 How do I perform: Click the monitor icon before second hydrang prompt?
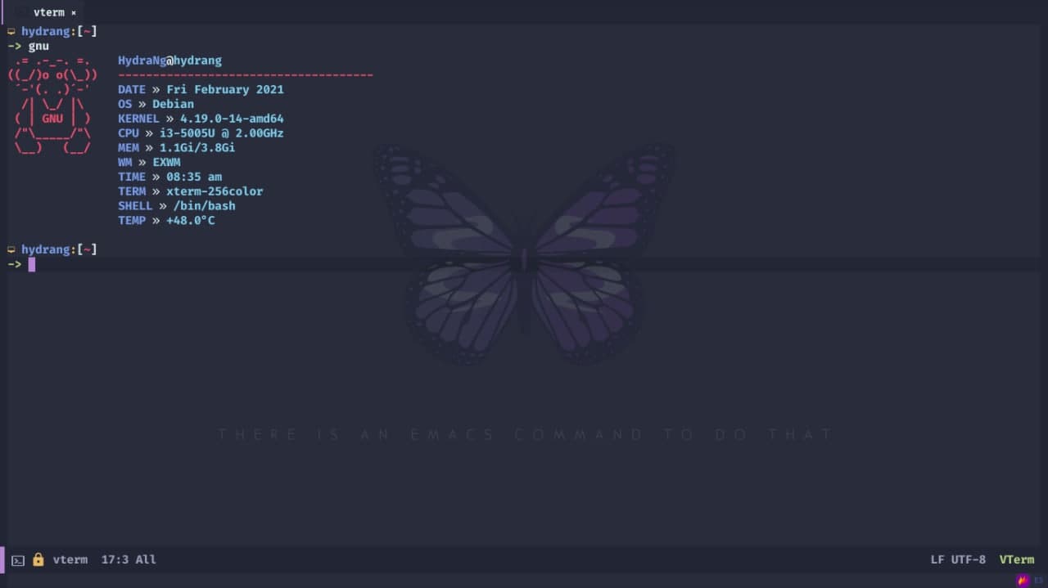12,249
